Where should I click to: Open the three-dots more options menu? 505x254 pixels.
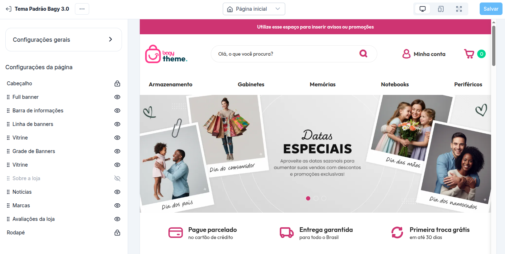coord(82,9)
